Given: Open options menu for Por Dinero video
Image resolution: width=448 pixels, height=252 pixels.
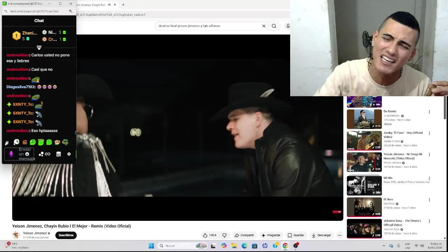Looking at the screenshot, I should click(429, 221).
